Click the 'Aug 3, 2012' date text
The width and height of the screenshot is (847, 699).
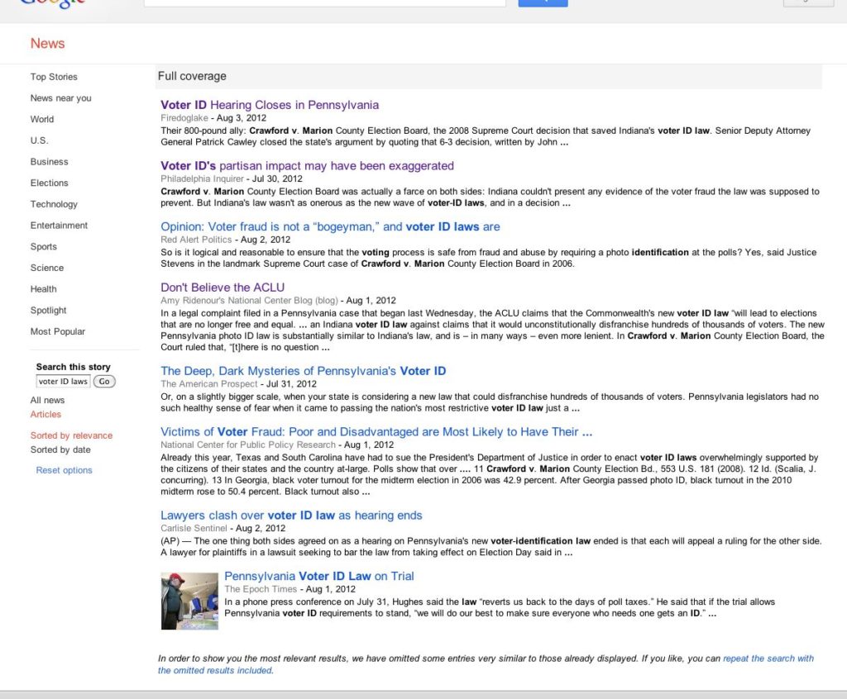242,118
